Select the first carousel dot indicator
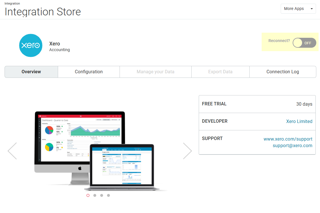The height and width of the screenshot is (213, 320). 88,195
